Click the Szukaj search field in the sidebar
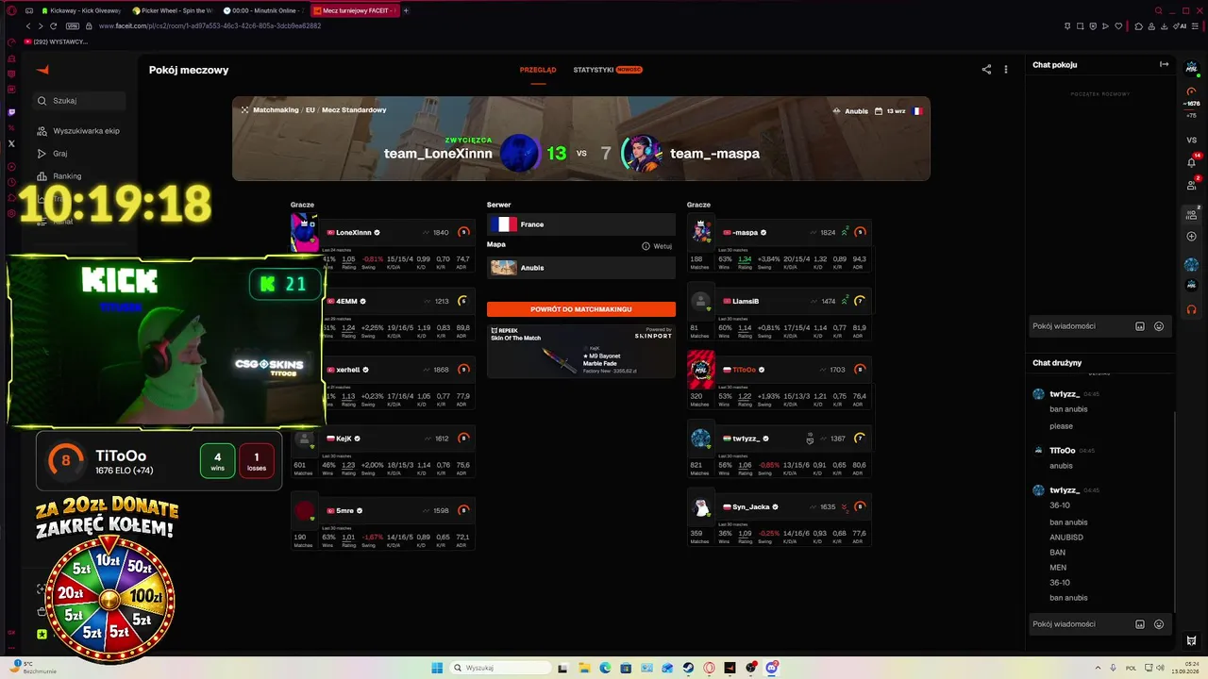Screen dimensions: 1208x679 pos(79,100)
